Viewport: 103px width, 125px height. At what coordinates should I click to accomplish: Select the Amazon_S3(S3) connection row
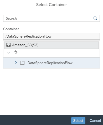[x=51, y=45]
